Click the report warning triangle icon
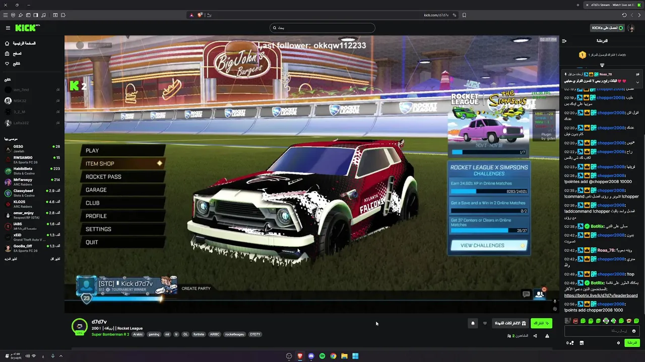Image resolution: width=645 pixels, height=362 pixels. 547,336
